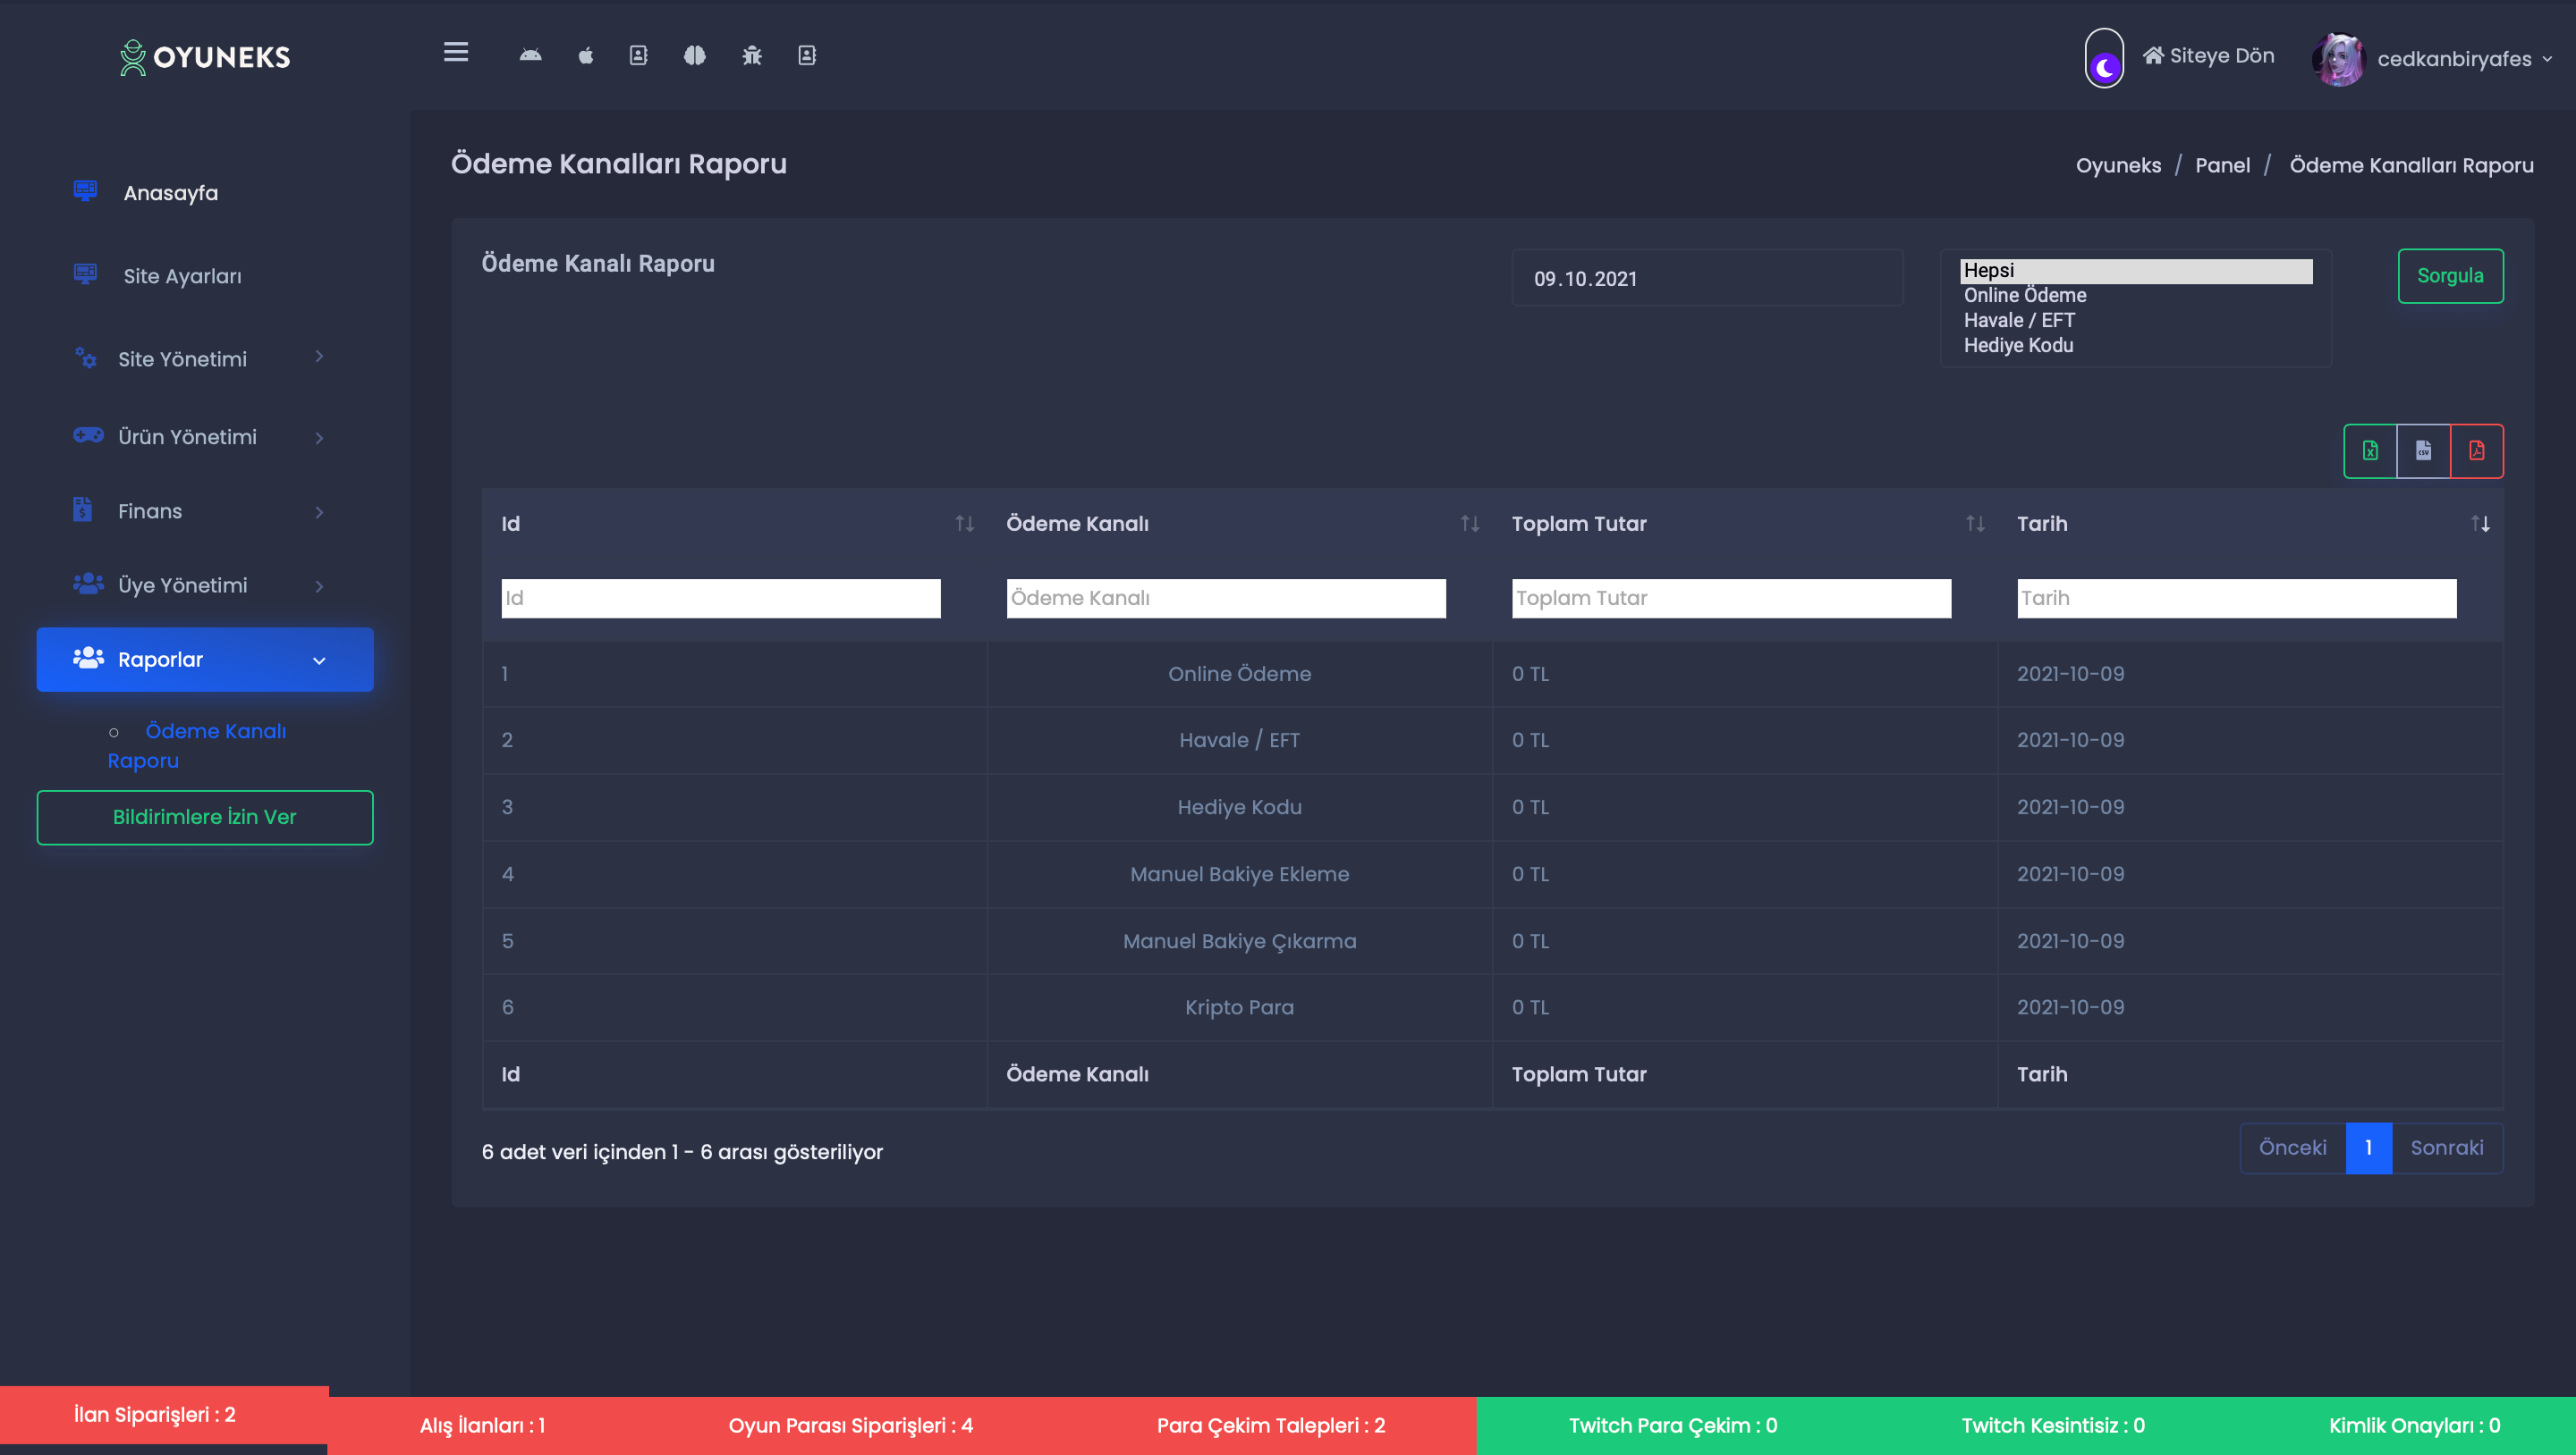Click the Site Yönetimi gears icon
This screenshot has width=2576, height=1455.
tap(86, 357)
